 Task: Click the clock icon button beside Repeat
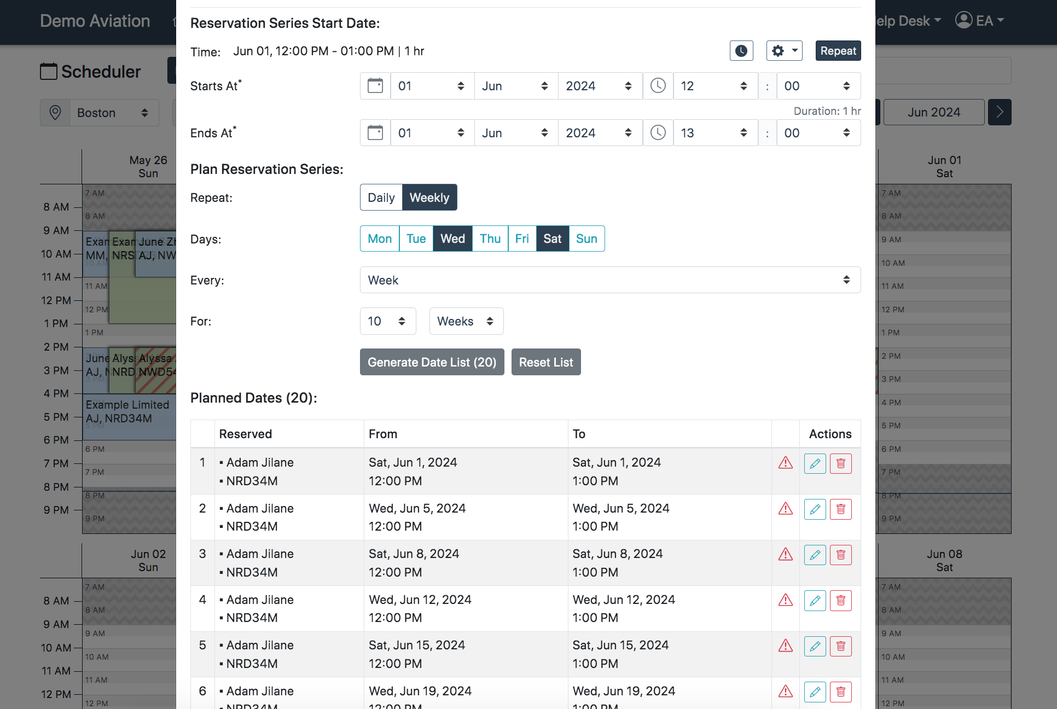(x=741, y=51)
